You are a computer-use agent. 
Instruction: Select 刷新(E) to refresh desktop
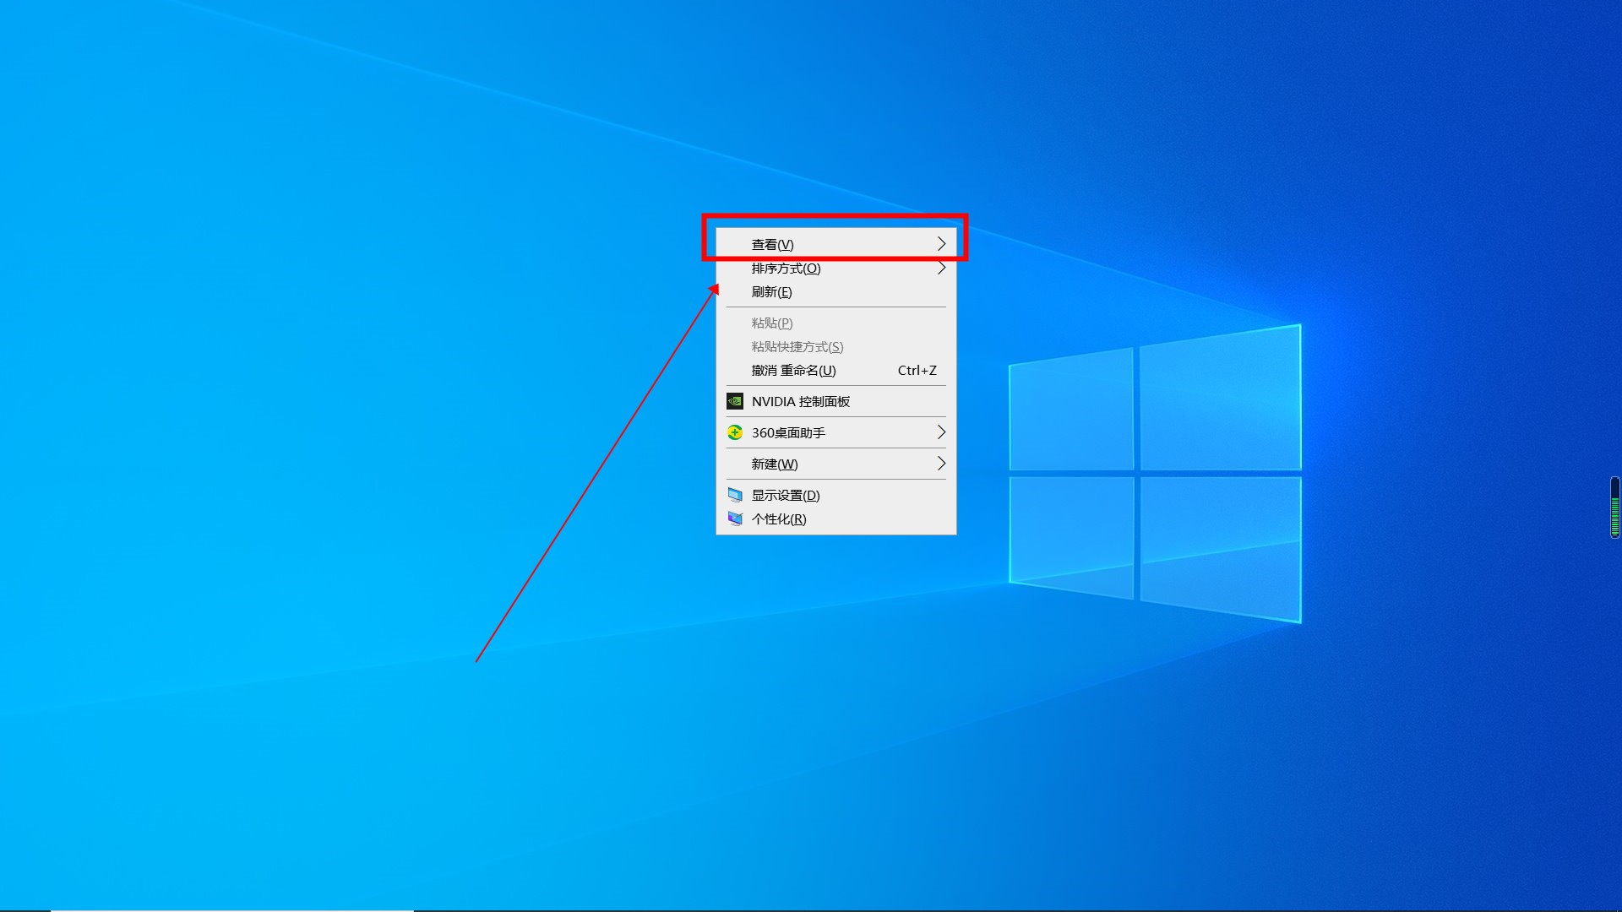[835, 290]
